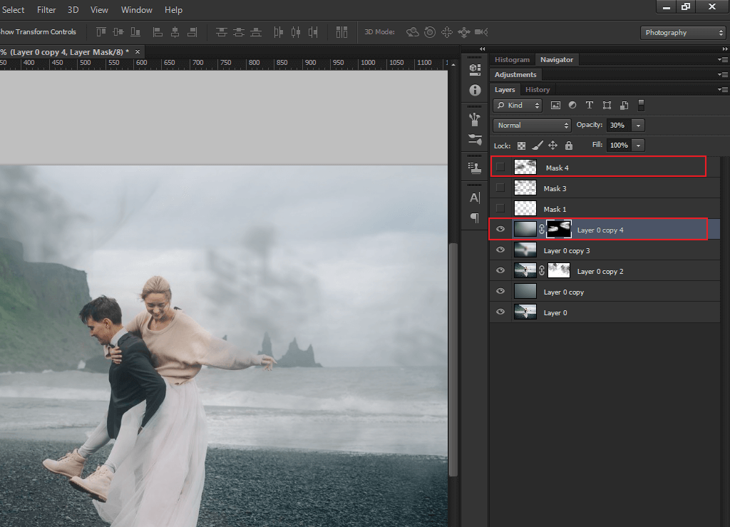Open the Clone Source panel icon
Viewport: 730px width, 527px height.
475,168
